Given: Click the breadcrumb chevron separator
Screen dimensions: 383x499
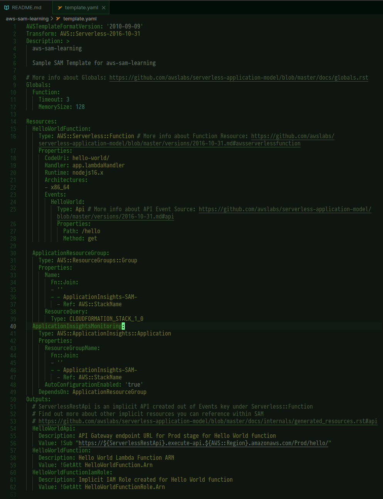Looking at the screenshot, I should pos(52,18).
